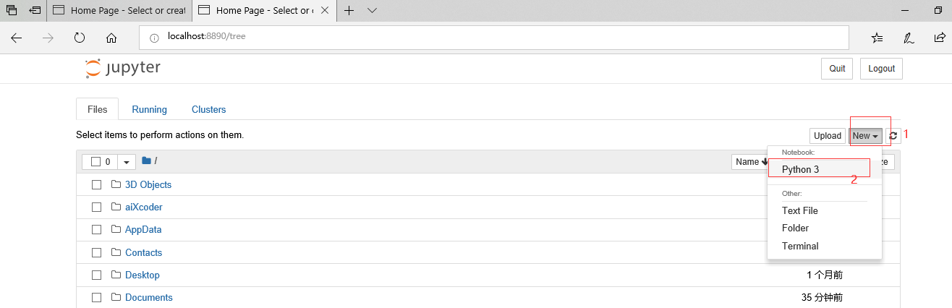Check the box next to 3D Objects
Screen dimensions: 952x308
point(96,184)
